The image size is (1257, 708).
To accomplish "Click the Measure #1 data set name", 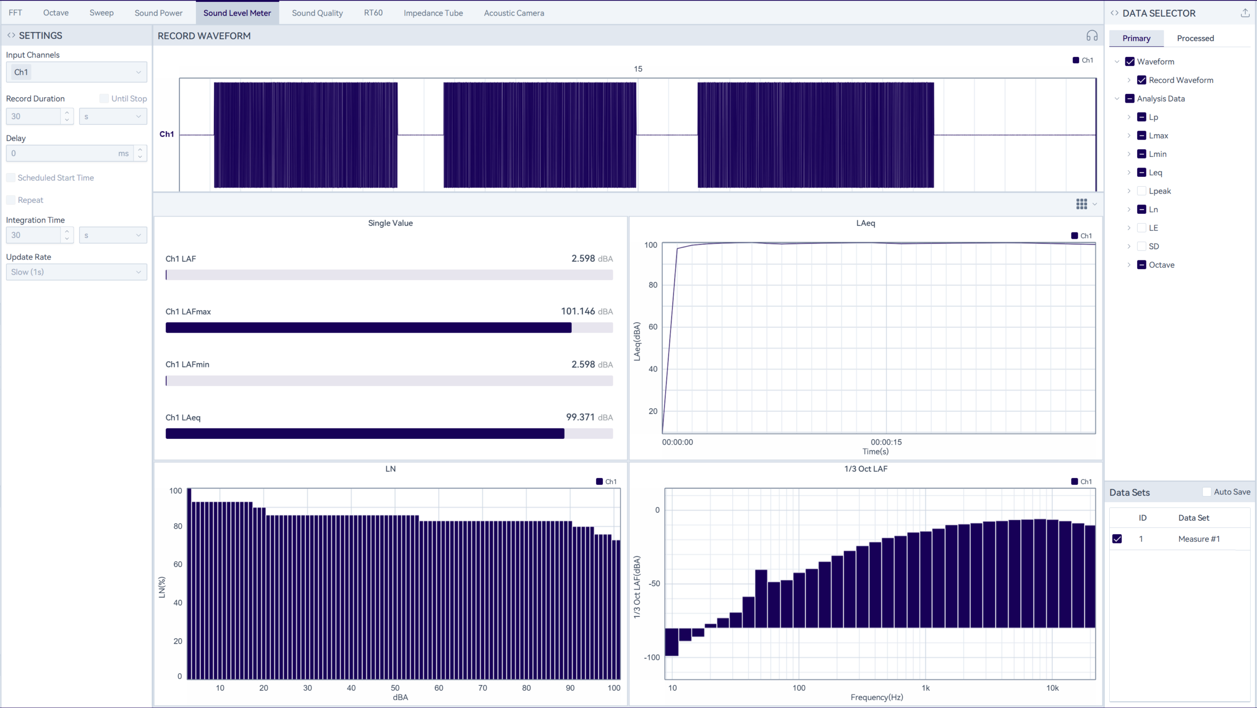I will click(1199, 539).
